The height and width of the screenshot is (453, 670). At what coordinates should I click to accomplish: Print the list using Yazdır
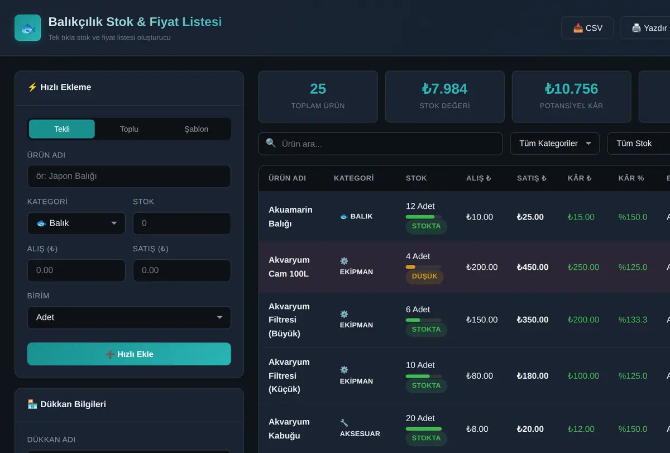click(648, 28)
